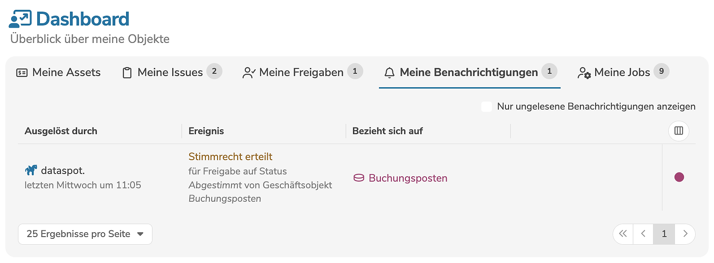Mark the notification as read via the dot
The image size is (714, 263).
(679, 177)
